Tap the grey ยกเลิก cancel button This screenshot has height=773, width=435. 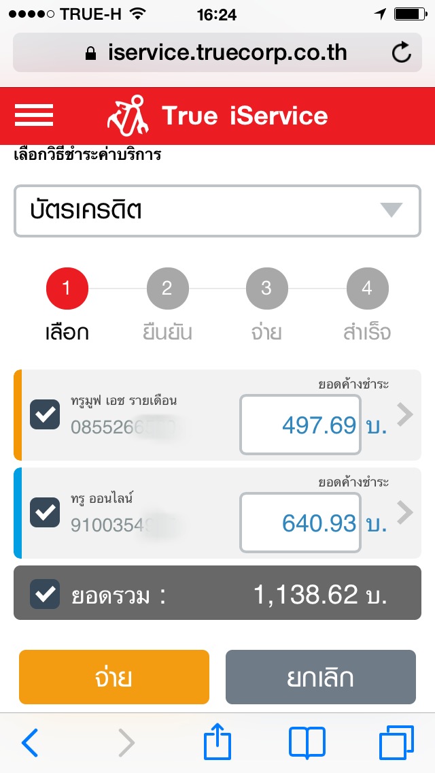321,677
